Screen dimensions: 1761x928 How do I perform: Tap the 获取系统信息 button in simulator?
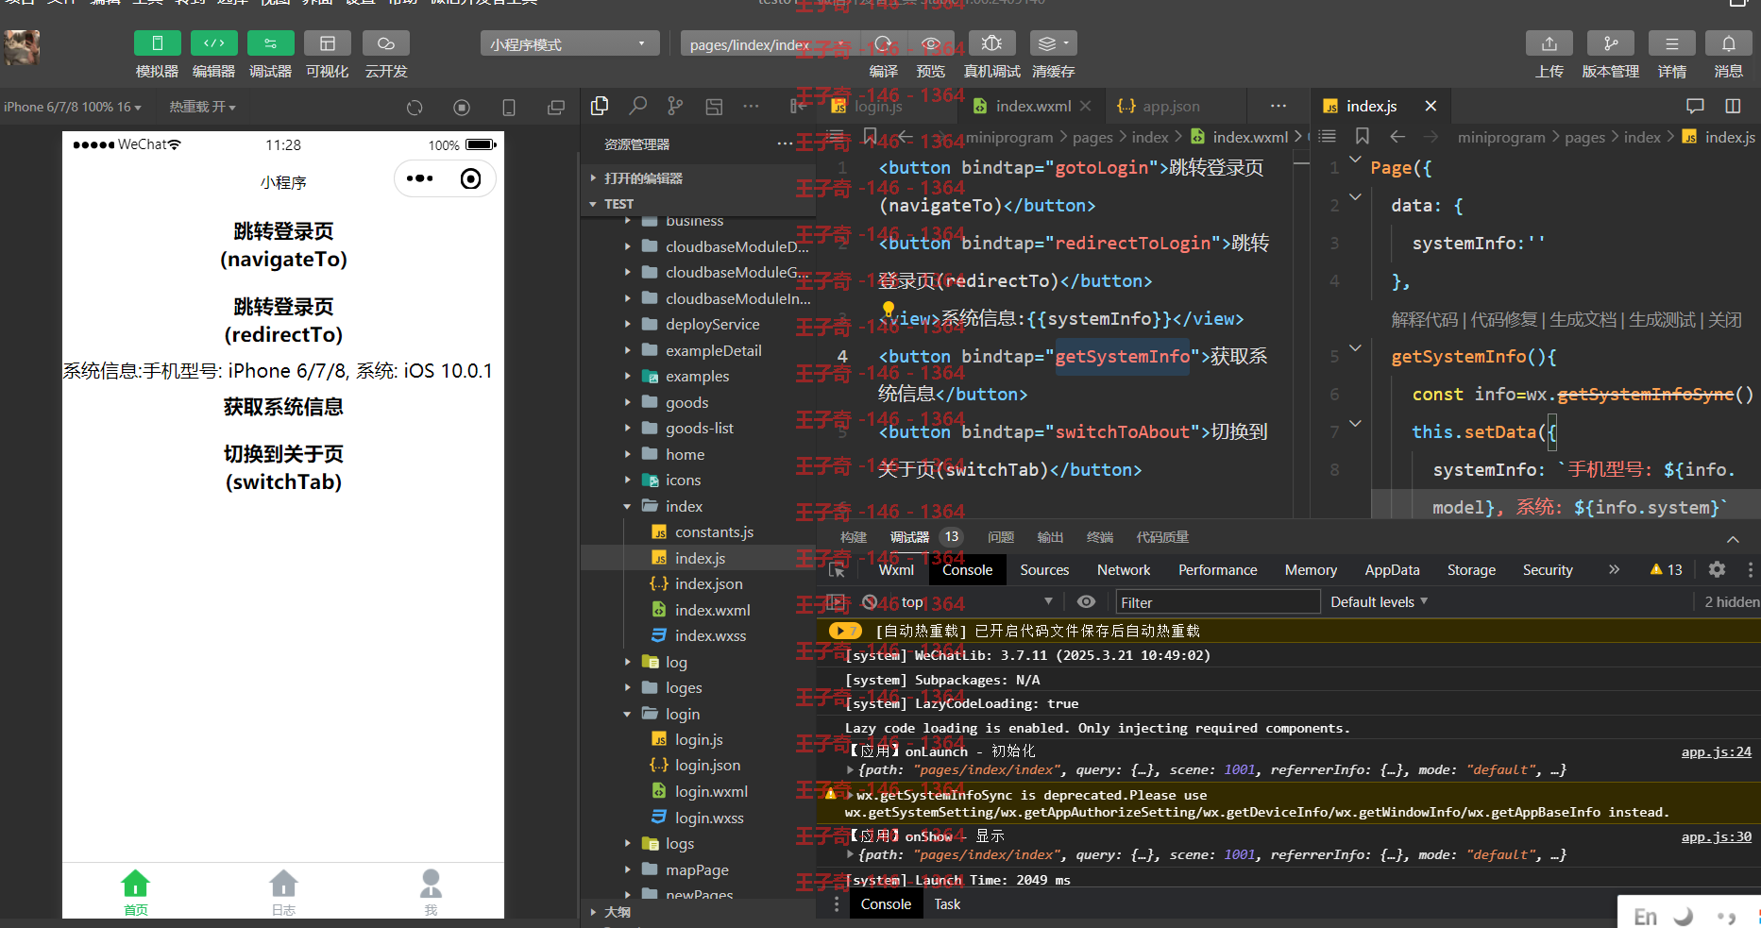pos(283,407)
